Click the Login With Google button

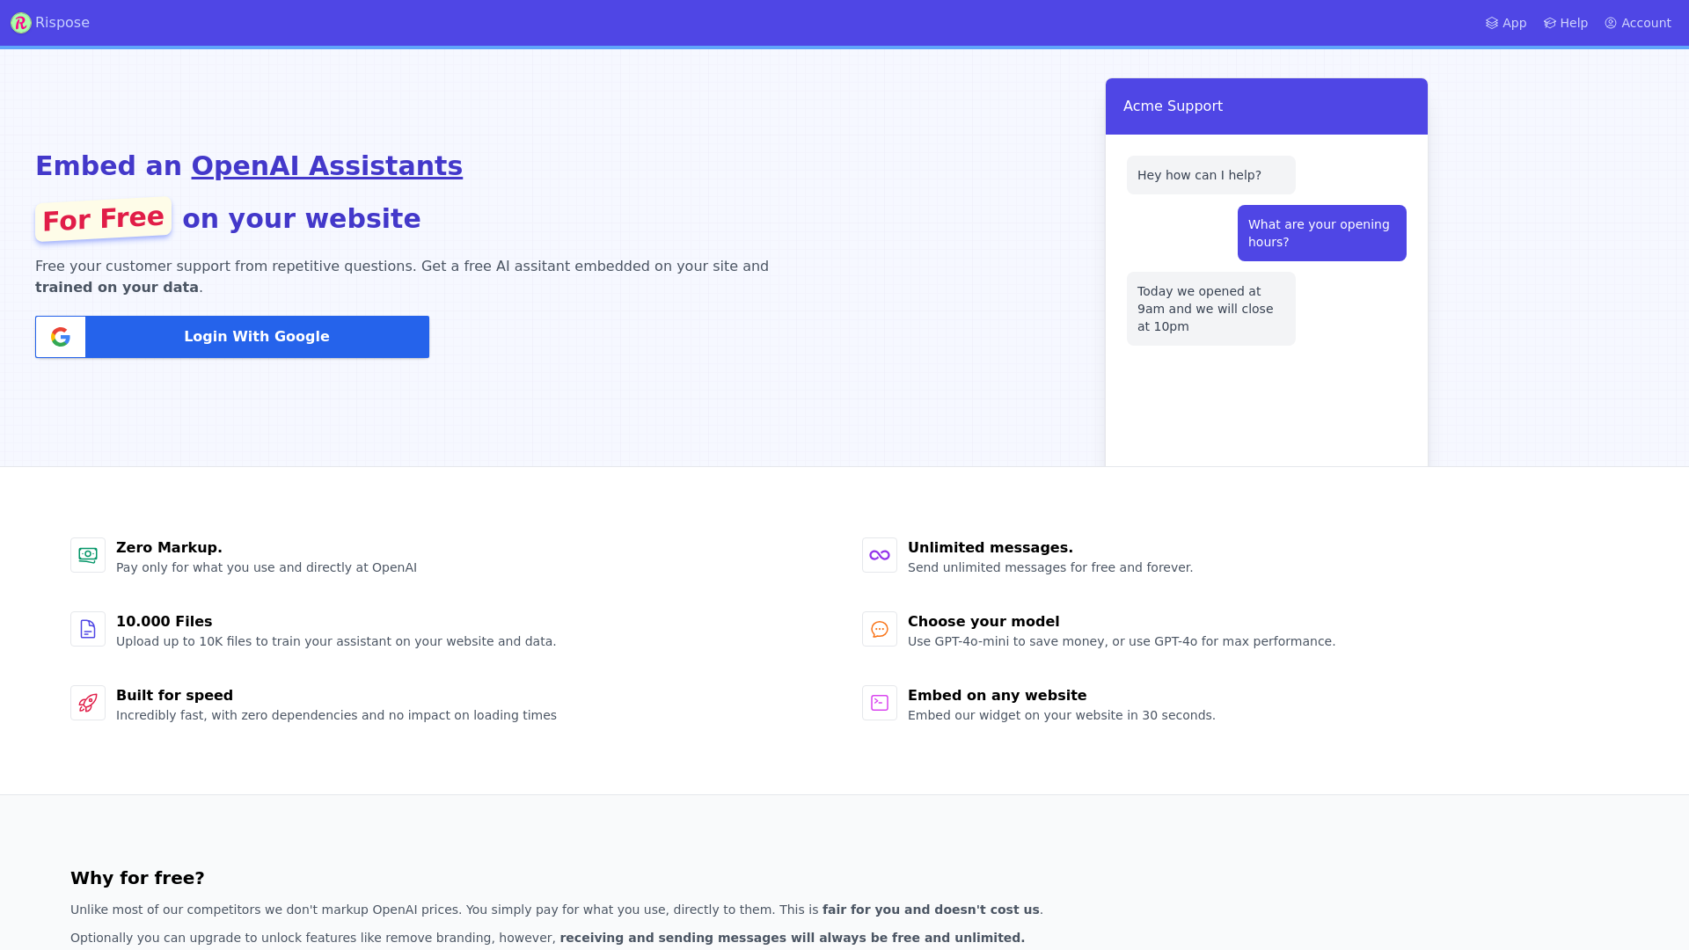pos(232,337)
